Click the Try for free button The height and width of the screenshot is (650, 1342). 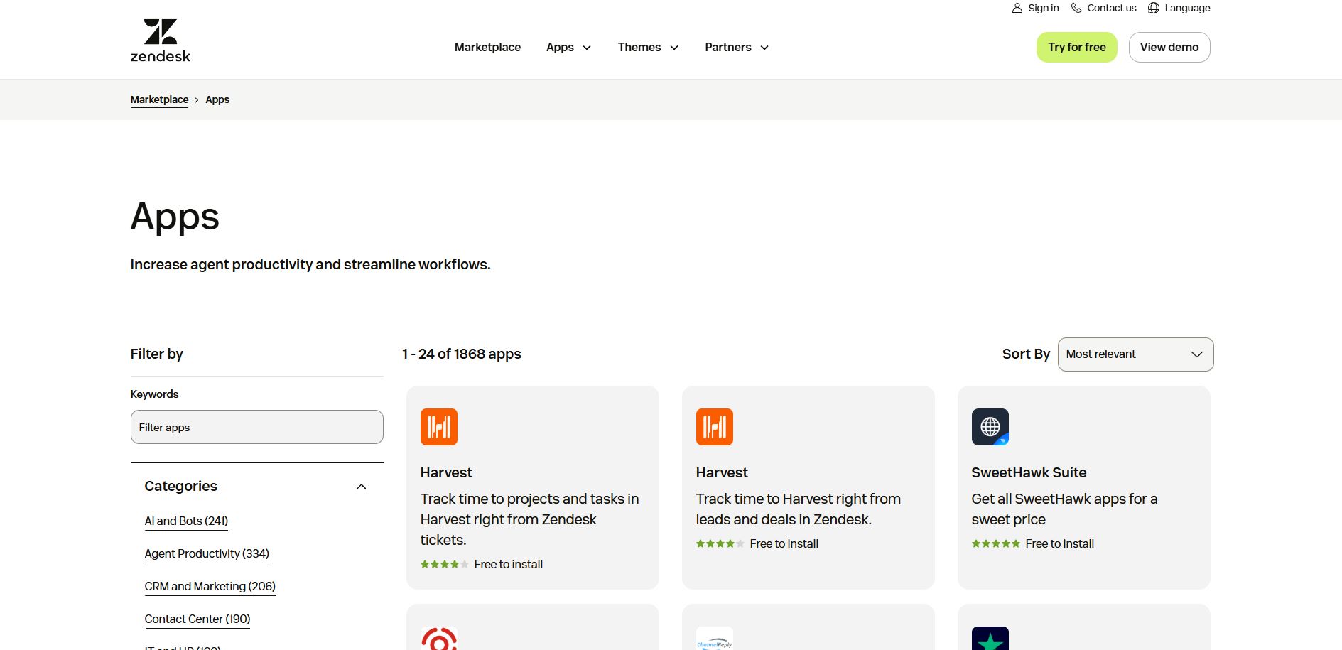point(1076,47)
